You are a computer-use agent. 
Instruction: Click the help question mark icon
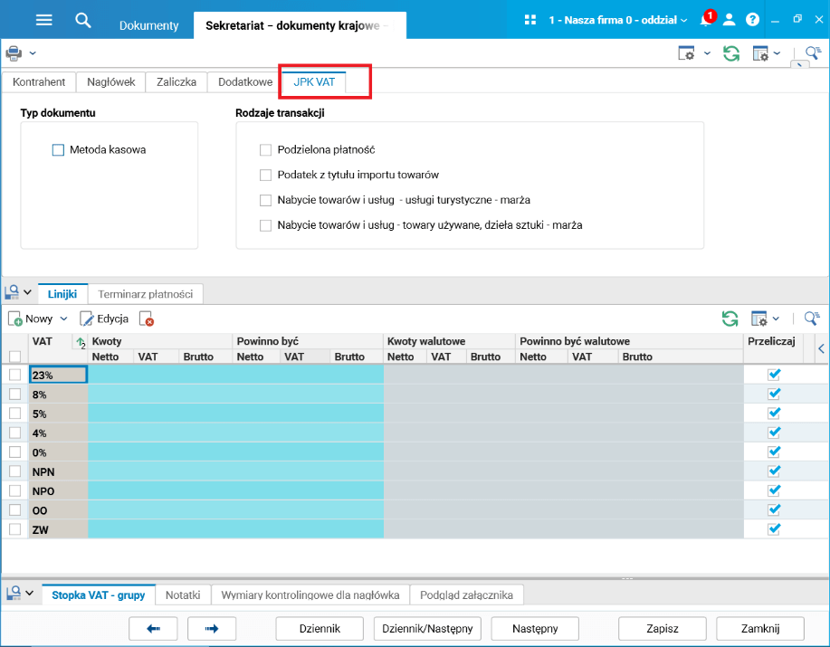[x=752, y=20]
